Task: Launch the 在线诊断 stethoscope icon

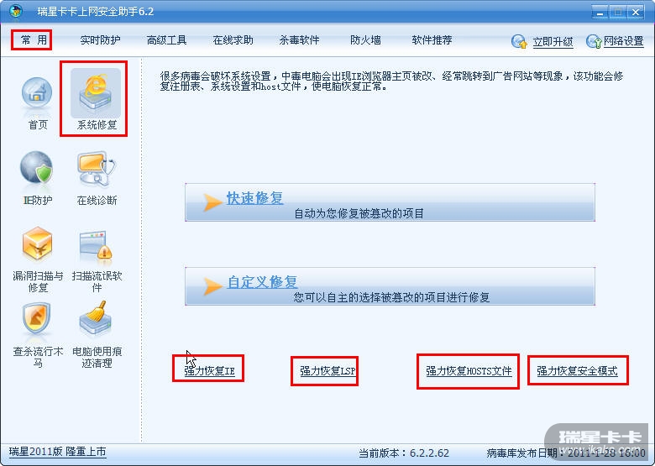Action: pyautogui.click(x=97, y=168)
